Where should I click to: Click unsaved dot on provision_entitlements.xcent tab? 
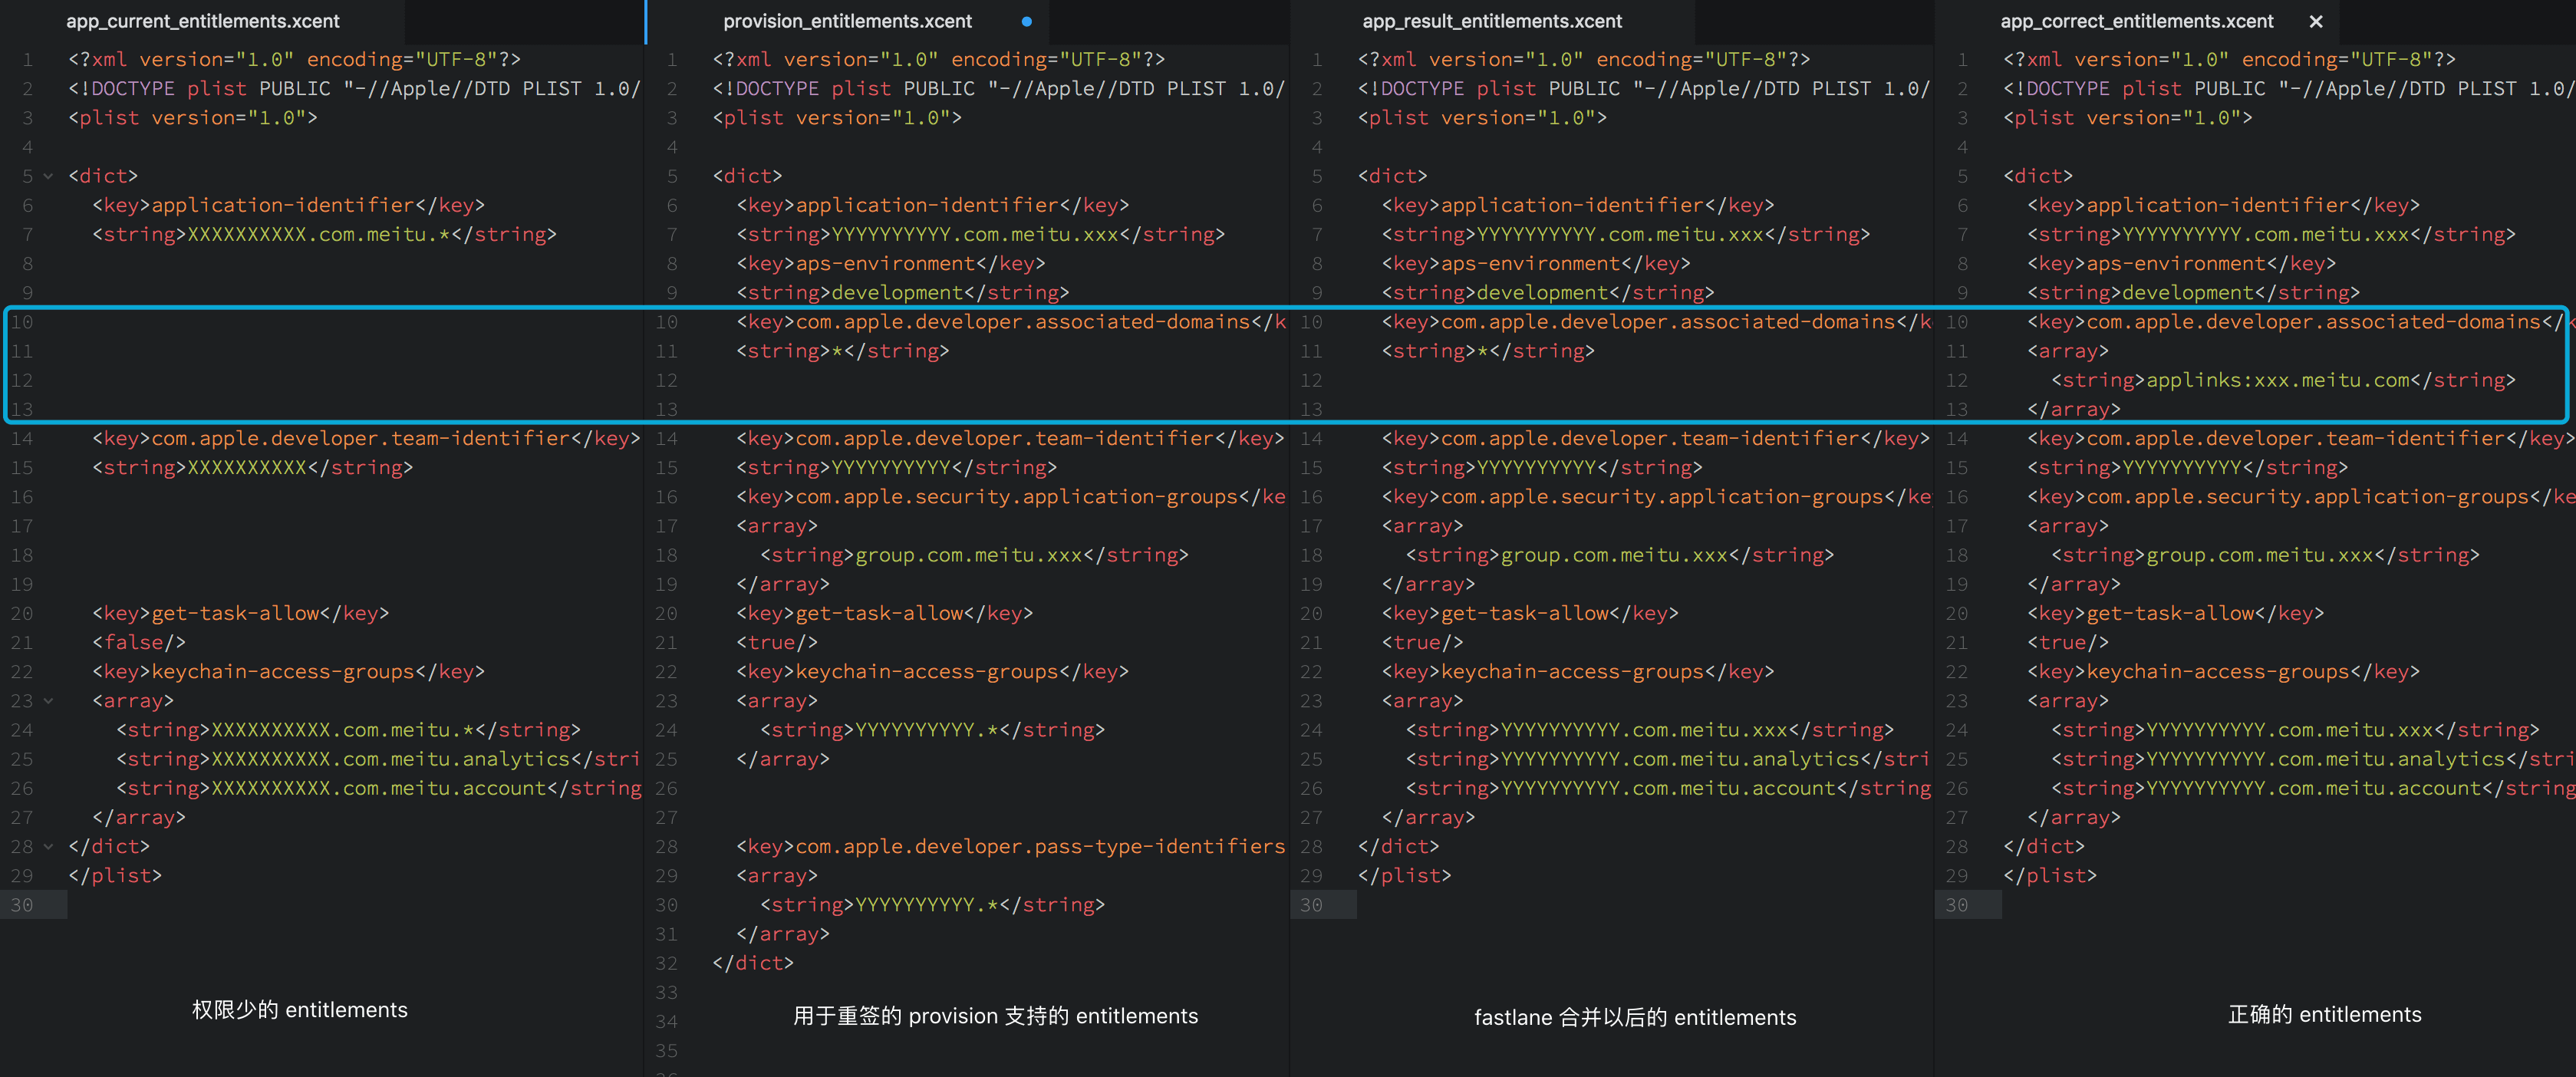[x=1027, y=21]
